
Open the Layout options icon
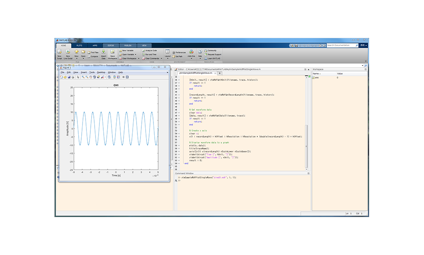point(168,52)
